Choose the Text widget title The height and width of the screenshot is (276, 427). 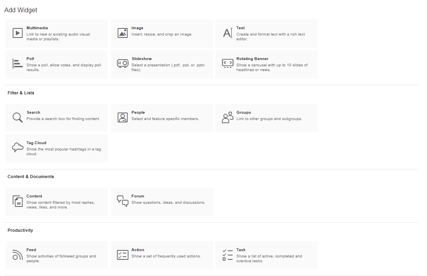point(240,28)
